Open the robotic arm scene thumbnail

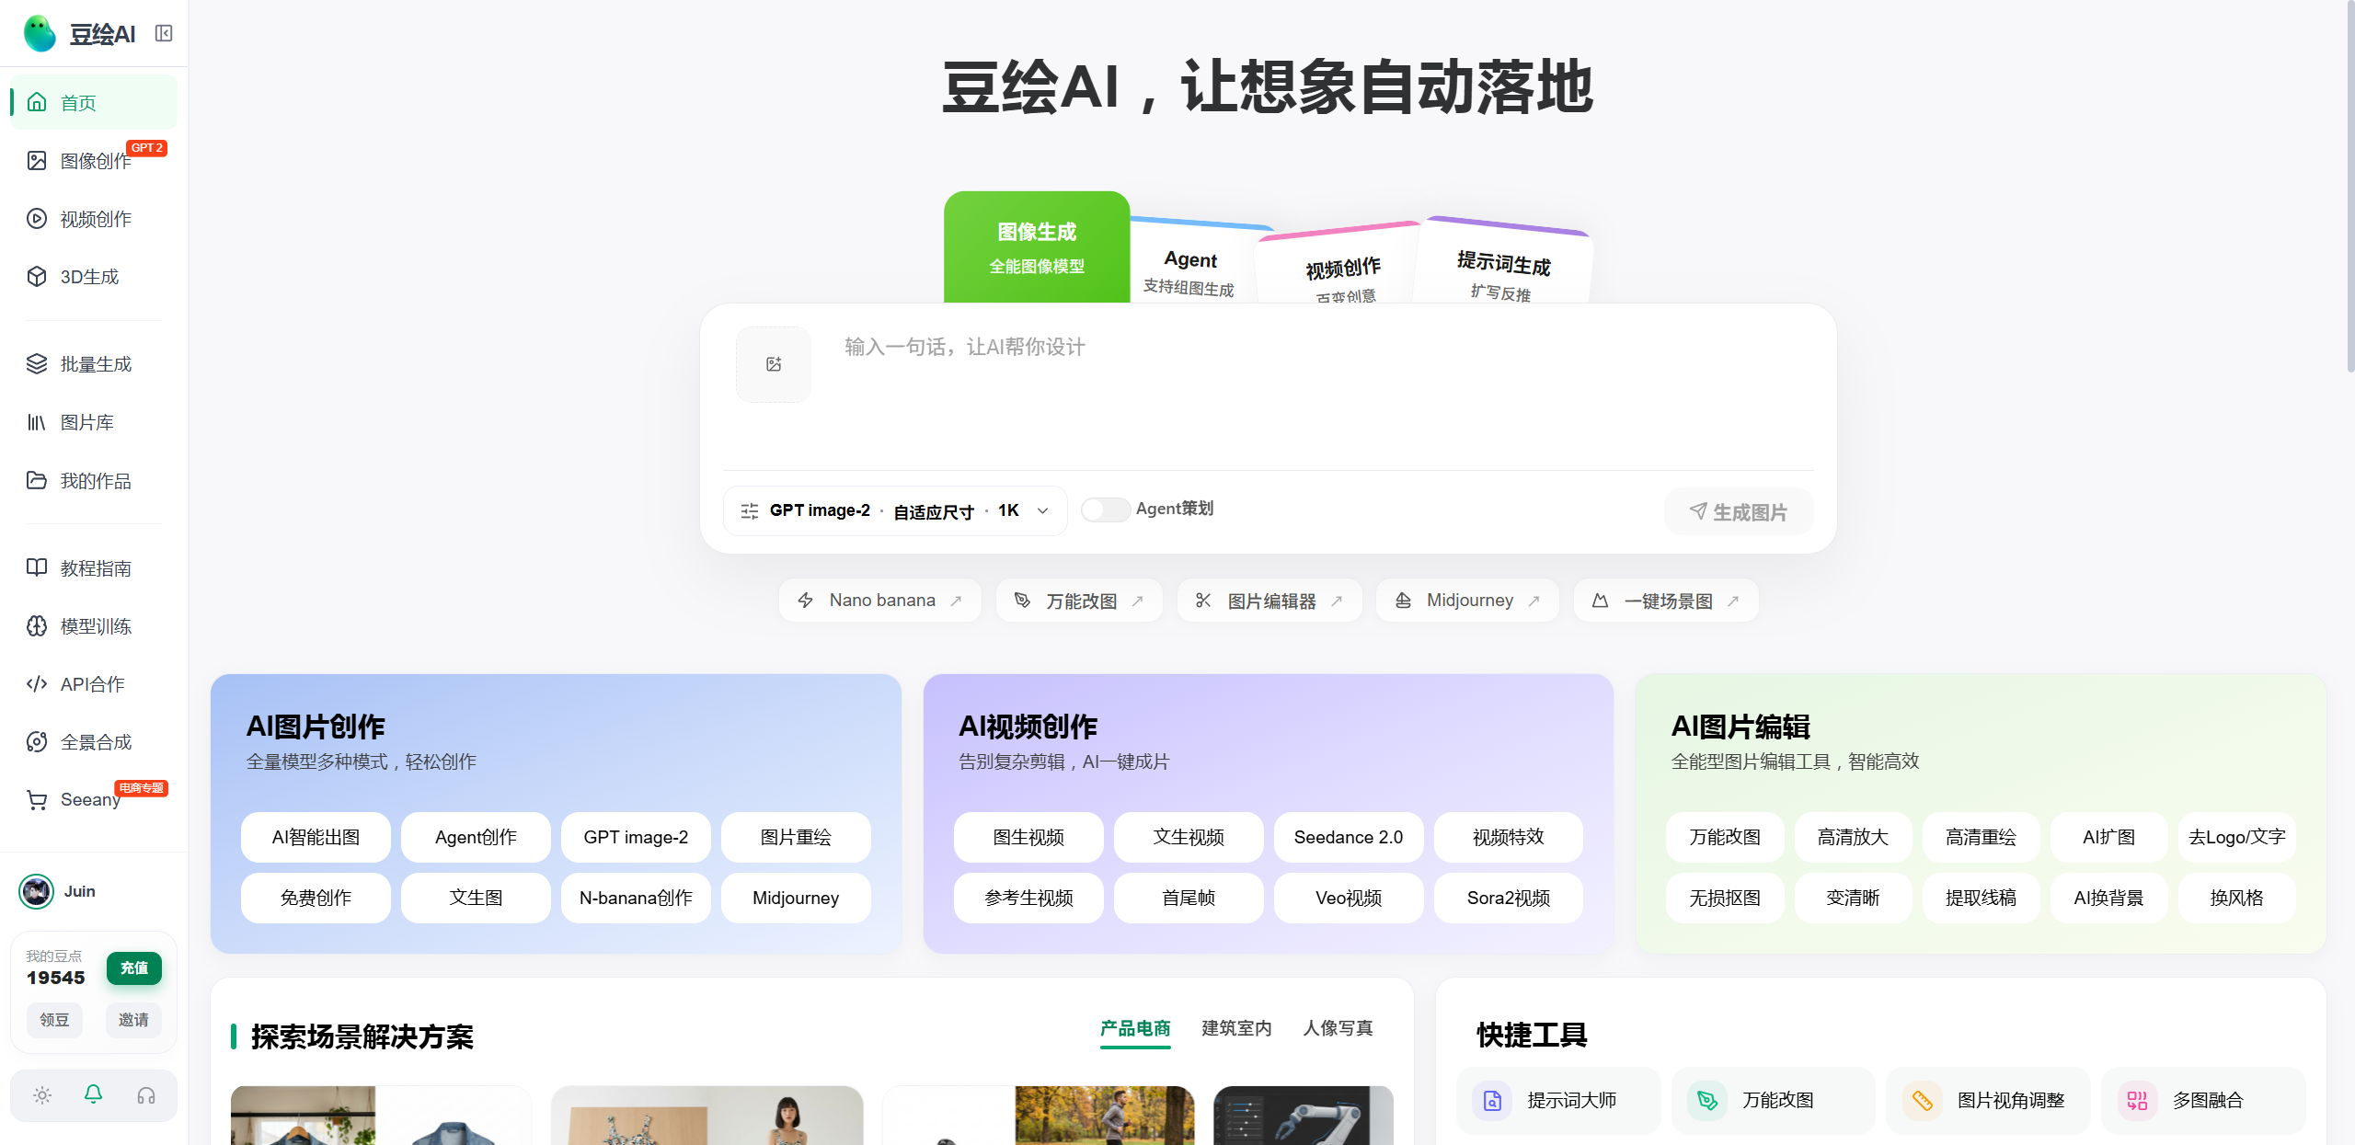[x=1304, y=1116]
